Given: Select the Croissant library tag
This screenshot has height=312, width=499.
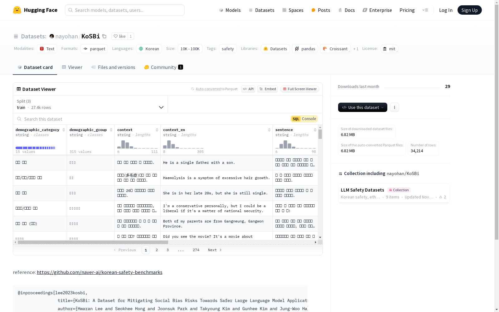Looking at the screenshot, I should coord(335,49).
